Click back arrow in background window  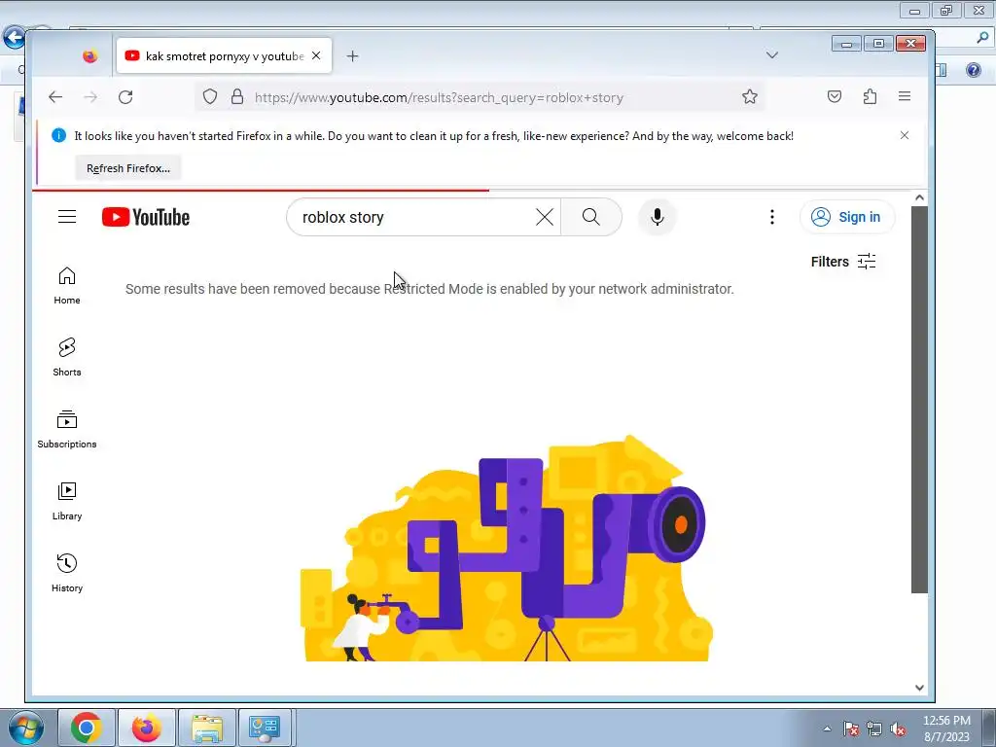(13, 37)
